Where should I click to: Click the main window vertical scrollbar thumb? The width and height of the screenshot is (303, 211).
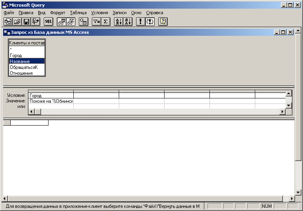tap(298, 97)
